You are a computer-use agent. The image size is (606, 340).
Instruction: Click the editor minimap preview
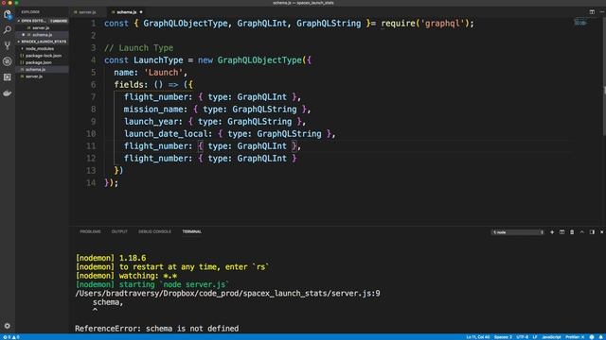580,23
